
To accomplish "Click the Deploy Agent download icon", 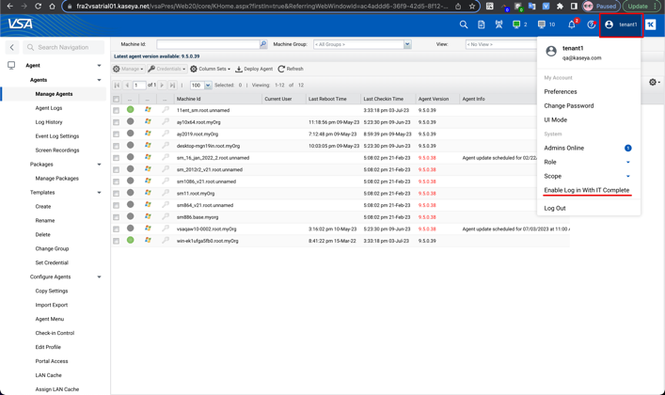I will pos(239,69).
